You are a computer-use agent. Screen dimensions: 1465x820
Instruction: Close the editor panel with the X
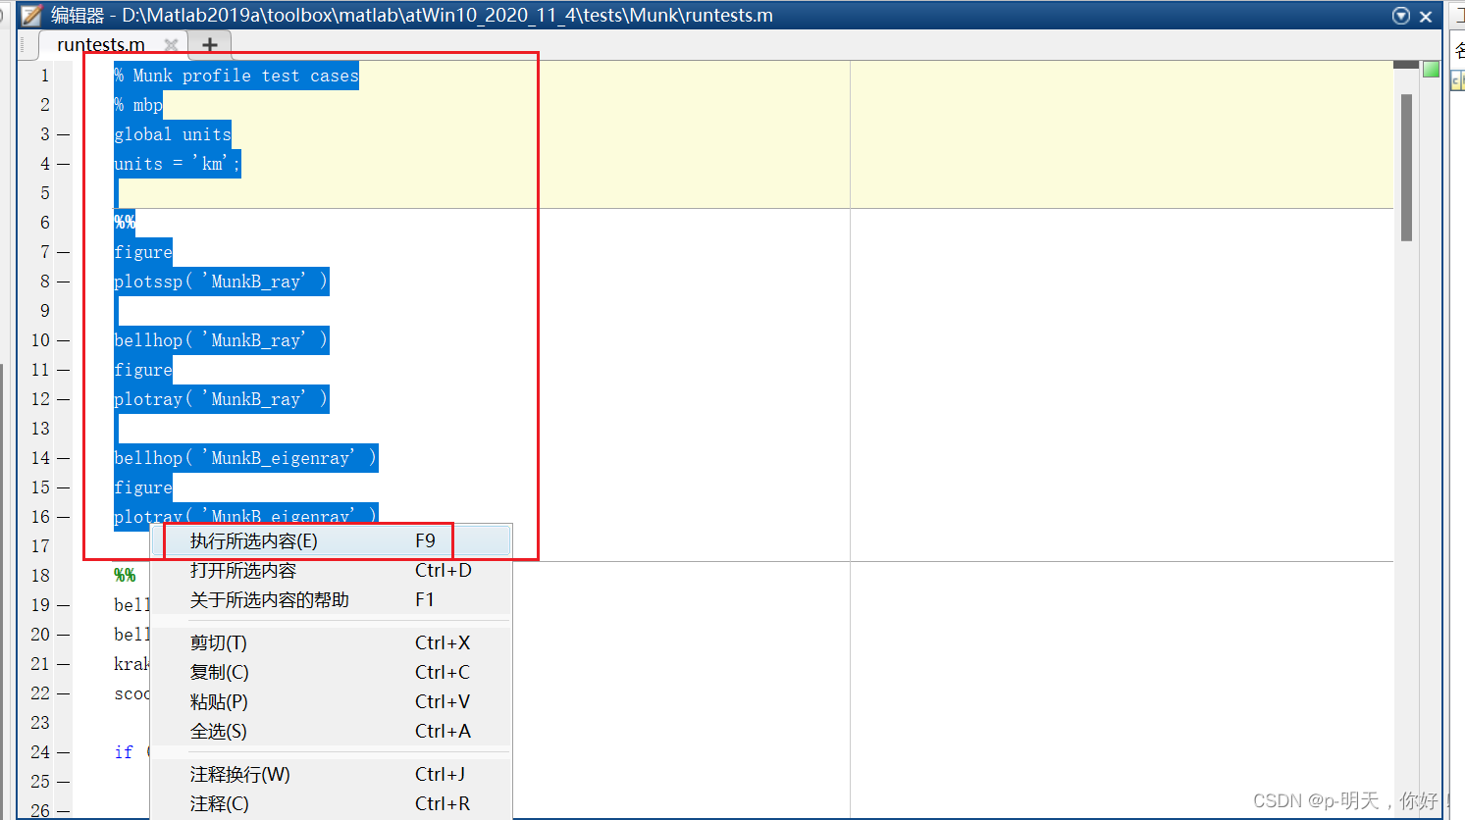point(1426,17)
